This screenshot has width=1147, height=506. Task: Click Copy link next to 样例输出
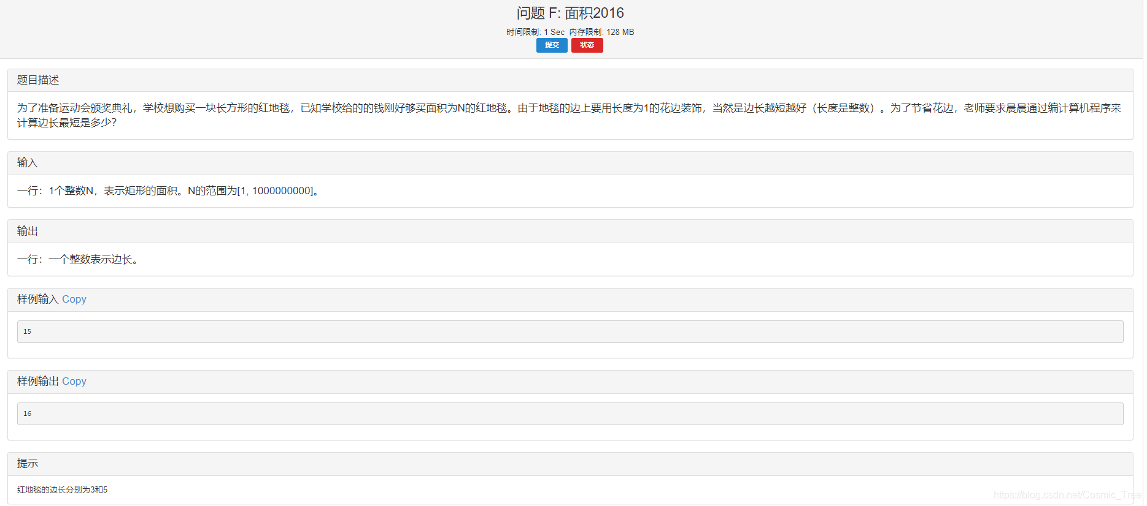74,381
